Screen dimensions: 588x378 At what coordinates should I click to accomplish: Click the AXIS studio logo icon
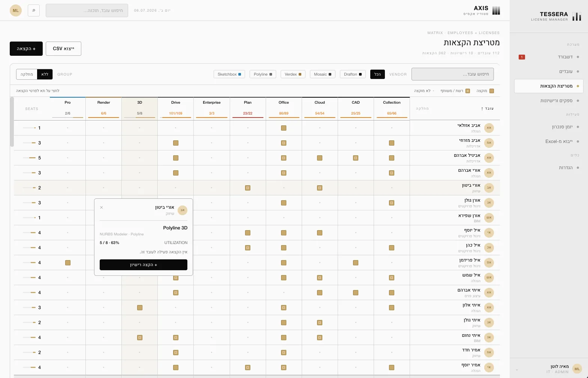[x=496, y=10]
